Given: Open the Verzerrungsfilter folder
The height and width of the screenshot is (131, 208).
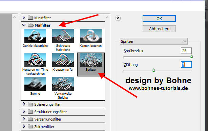Looking at the screenshot, I should [x=24, y=119].
